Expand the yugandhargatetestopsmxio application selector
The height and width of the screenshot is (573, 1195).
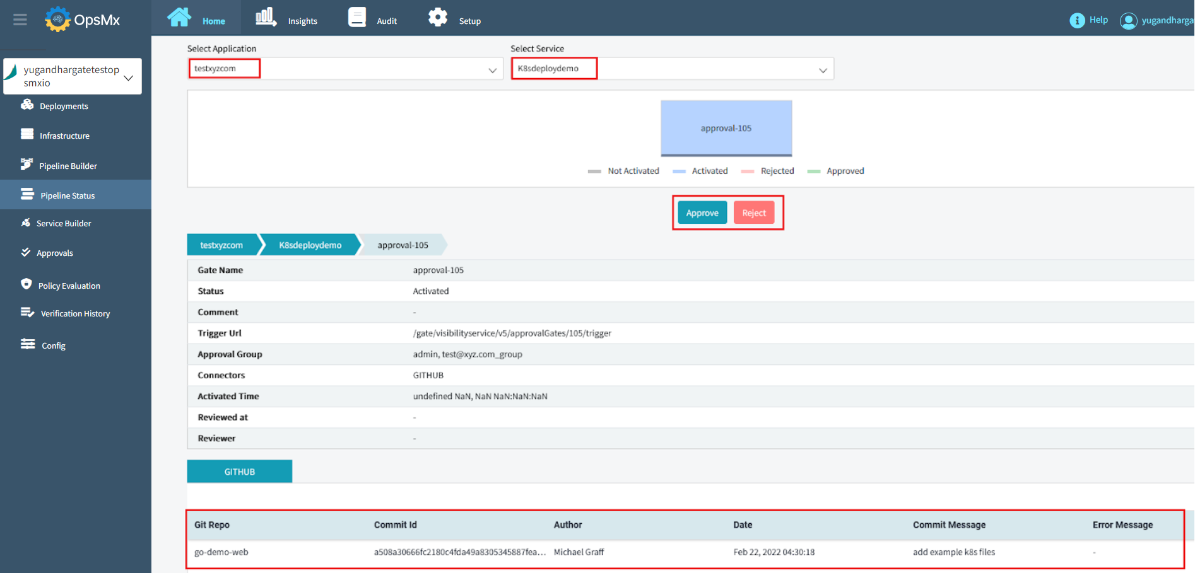(129, 76)
